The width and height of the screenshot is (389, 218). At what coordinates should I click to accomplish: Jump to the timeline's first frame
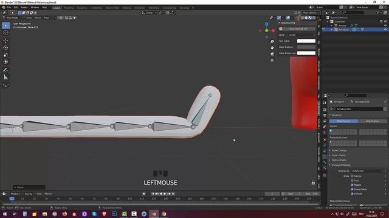[153, 194]
